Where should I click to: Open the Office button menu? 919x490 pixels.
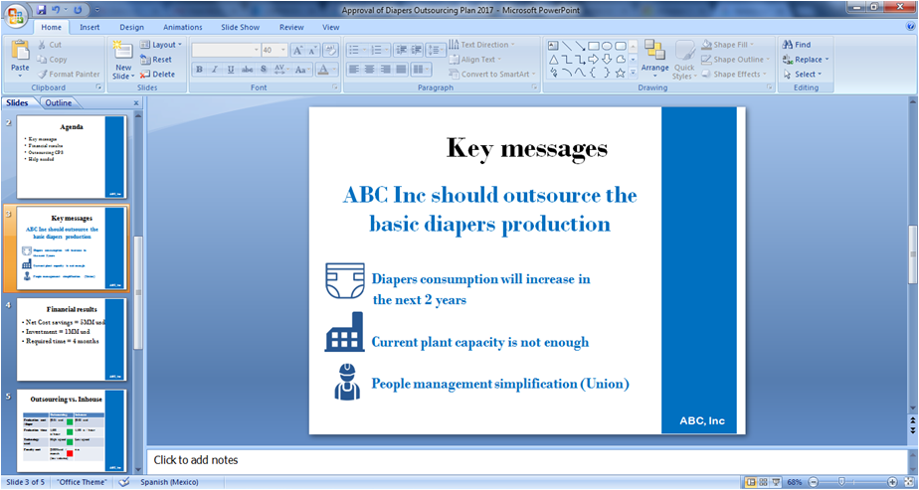tap(15, 15)
